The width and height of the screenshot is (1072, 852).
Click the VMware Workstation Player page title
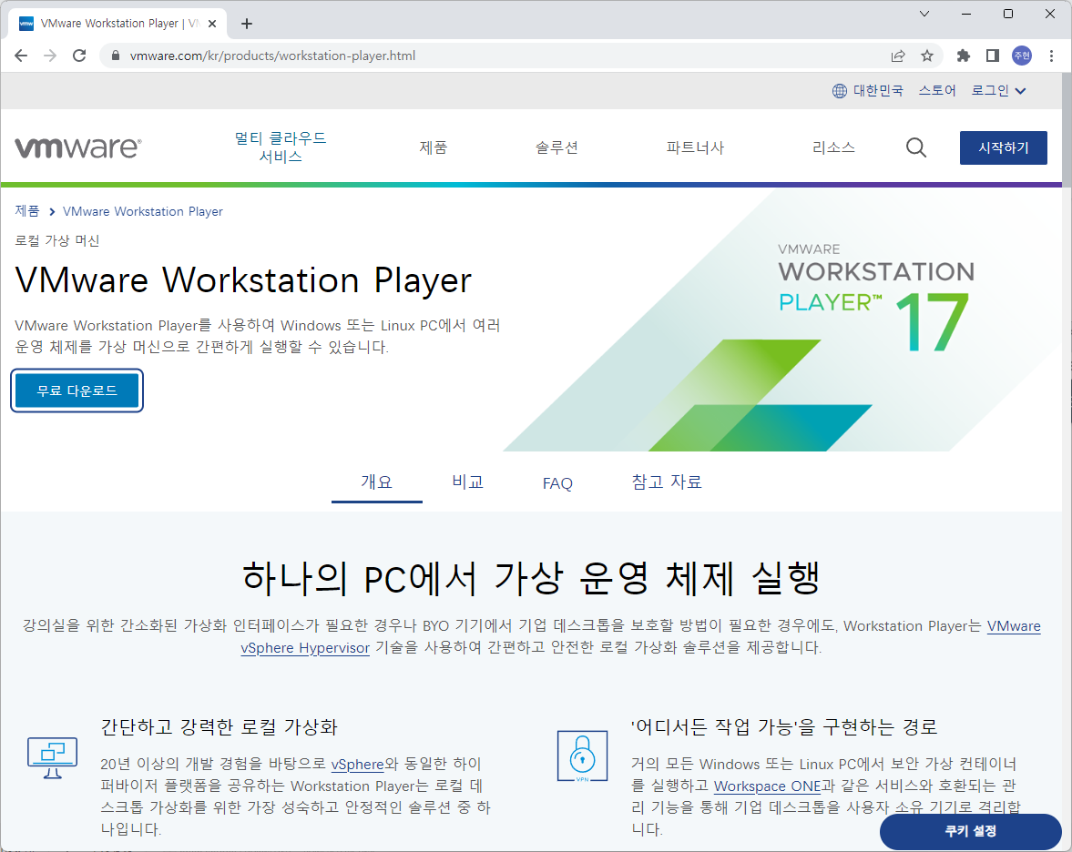coord(243,280)
